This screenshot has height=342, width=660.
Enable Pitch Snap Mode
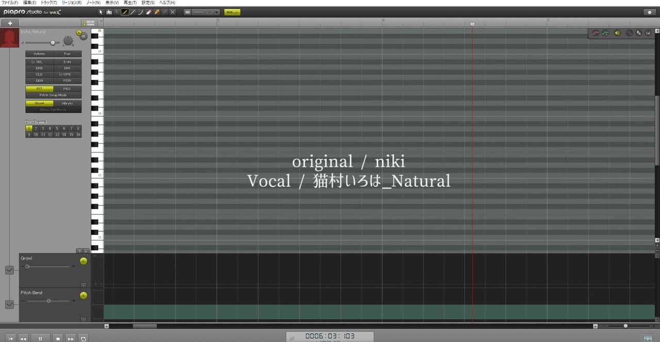pyautogui.click(x=54, y=95)
